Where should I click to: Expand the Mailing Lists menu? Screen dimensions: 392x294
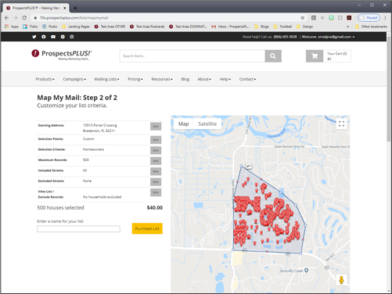pos(106,79)
